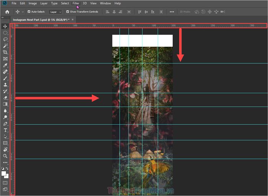Click Align horizontal centers icon
This screenshot has width=268, height=196.
(114, 12)
